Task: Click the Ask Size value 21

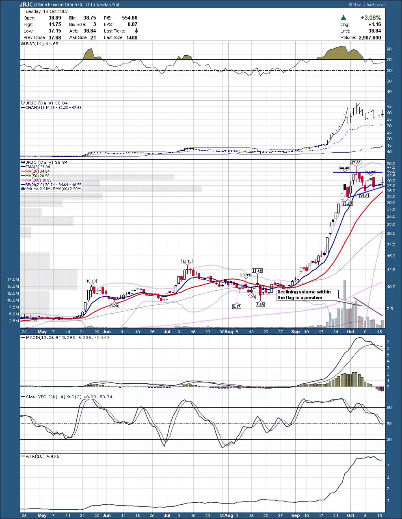Action: [x=93, y=37]
